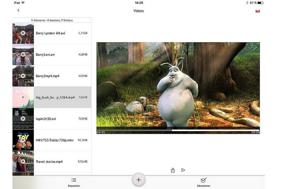The image size is (284, 189).
Task: Select file name MKV.TS3.Trailer.720p.mkv
Action: coord(55,140)
